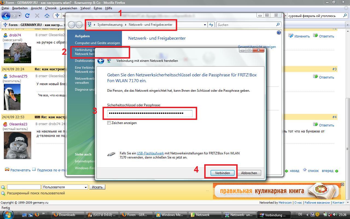
Task: Click the user search magnifier icon
Action: click(3, 187)
